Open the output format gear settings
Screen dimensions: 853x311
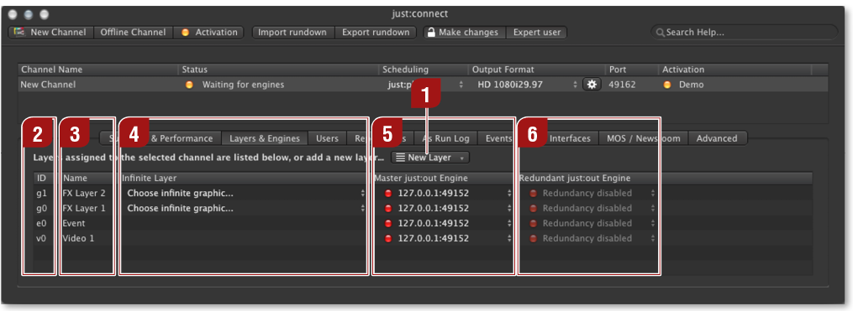click(592, 85)
